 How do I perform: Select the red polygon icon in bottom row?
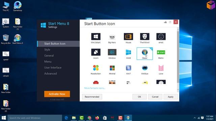[96, 82]
